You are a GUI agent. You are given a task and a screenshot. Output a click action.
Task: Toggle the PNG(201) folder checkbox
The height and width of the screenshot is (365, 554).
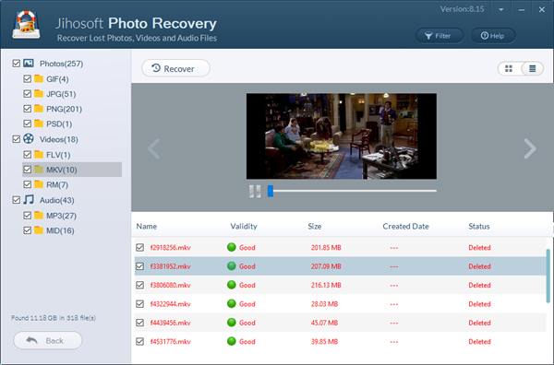pos(27,109)
